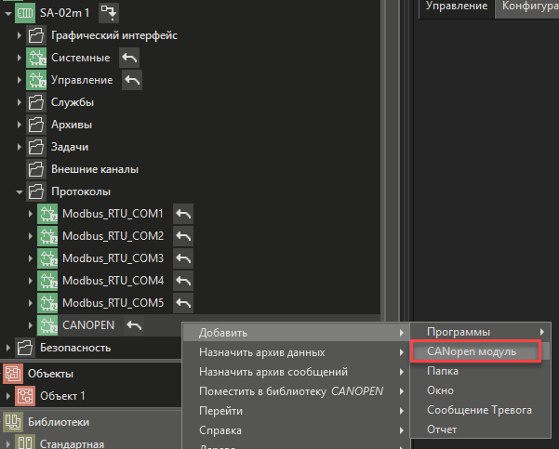Click the Графический интерфейс folder icon
The image size is (559, 449).
[36, 35]
